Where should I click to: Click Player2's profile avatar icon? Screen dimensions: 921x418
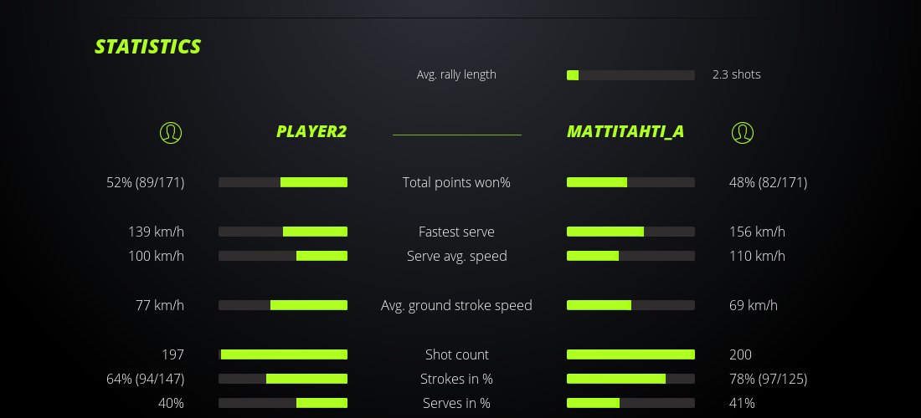pos(170,132)
